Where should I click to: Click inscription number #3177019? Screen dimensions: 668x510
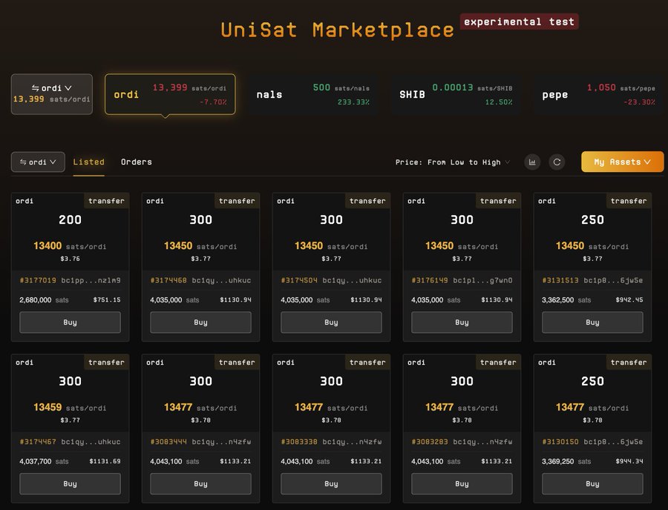pyautogui.click(x=38, y=280)
